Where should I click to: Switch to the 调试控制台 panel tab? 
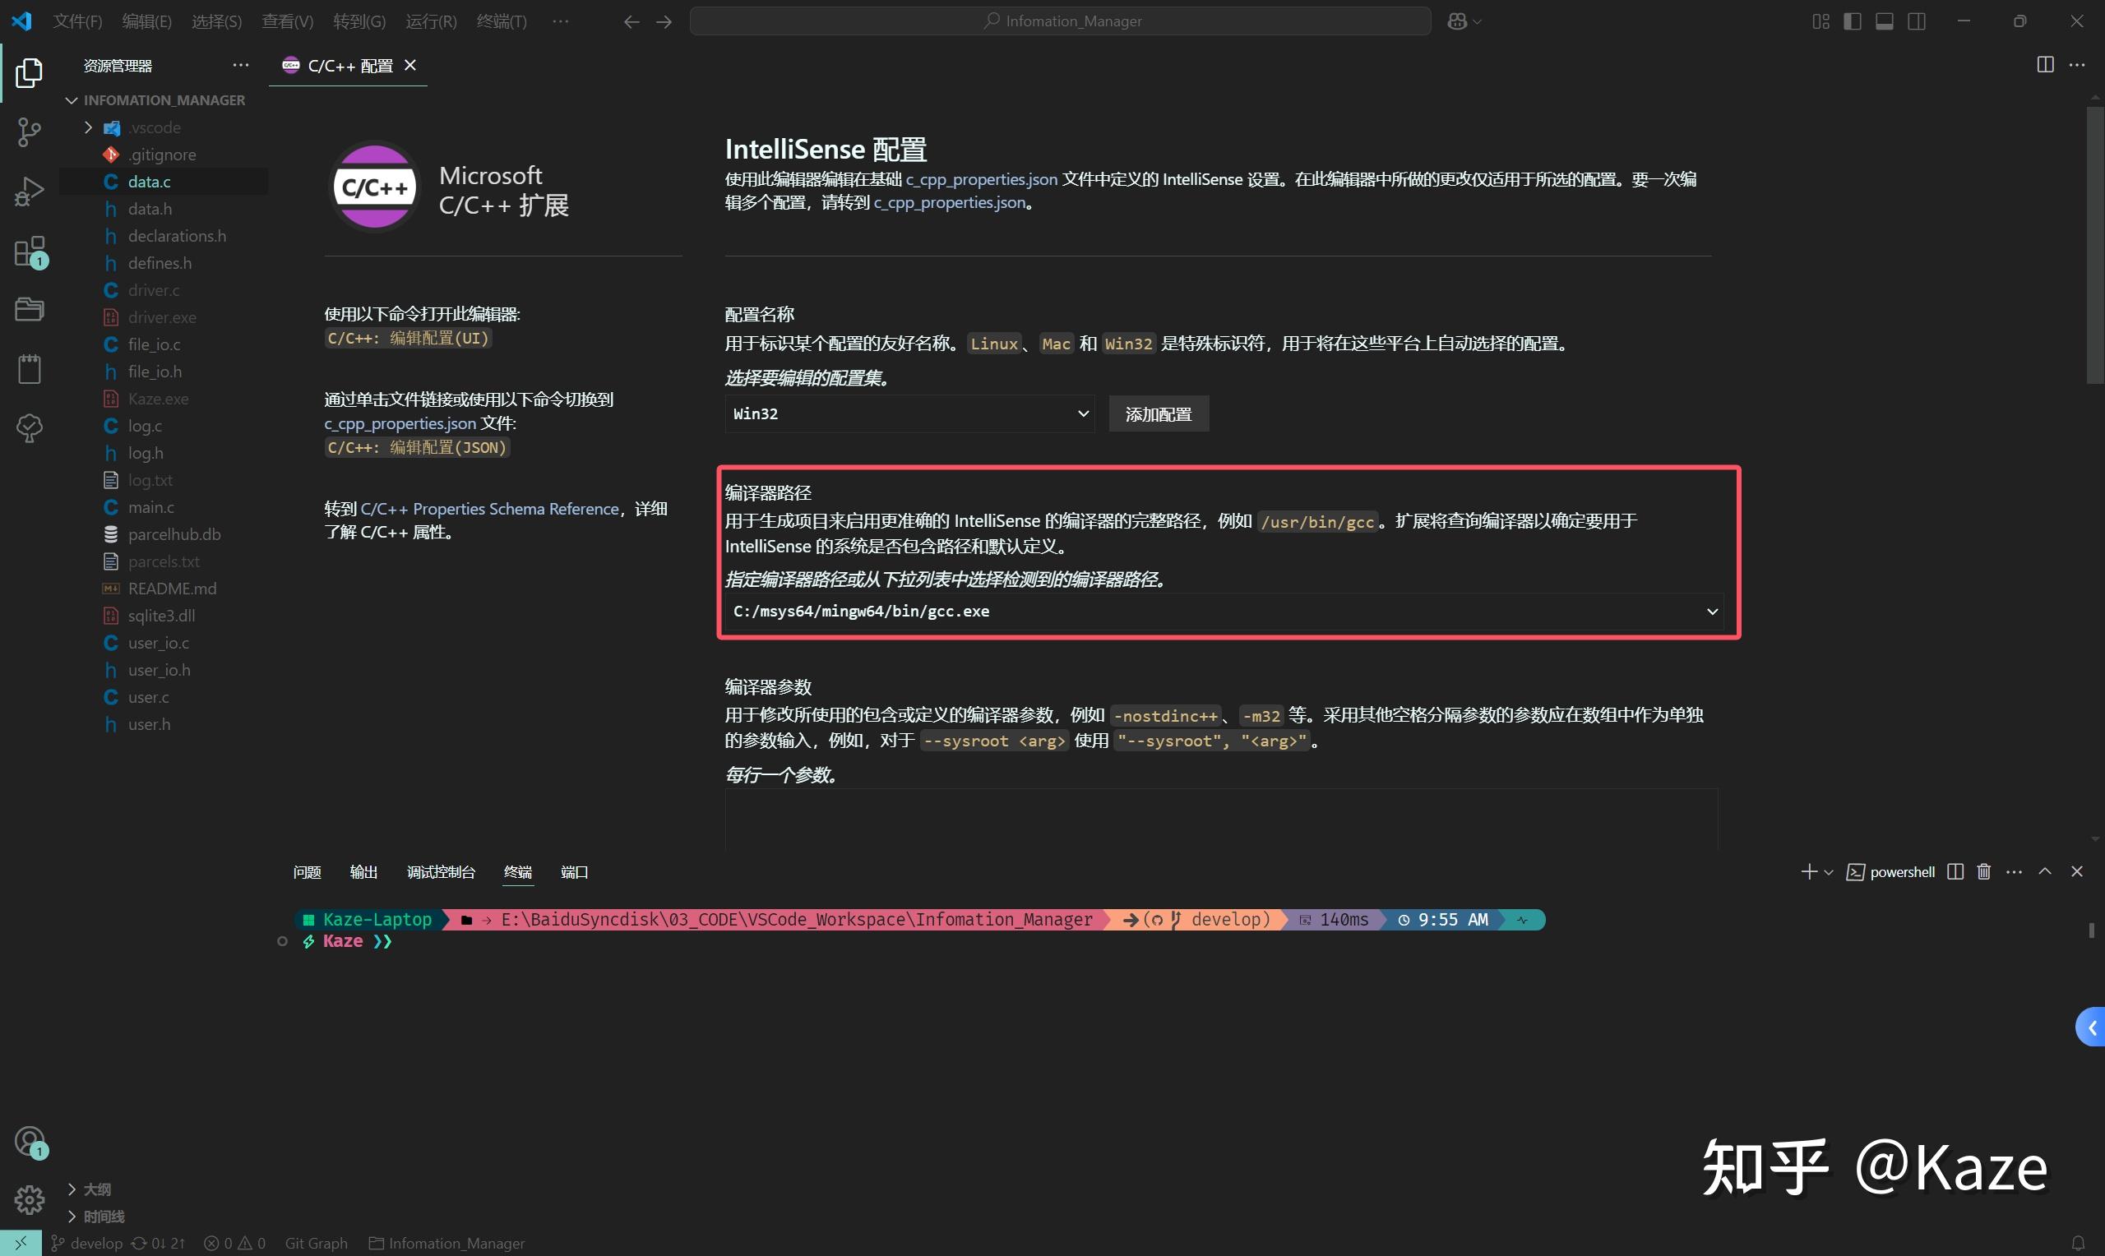click(441, 872)
